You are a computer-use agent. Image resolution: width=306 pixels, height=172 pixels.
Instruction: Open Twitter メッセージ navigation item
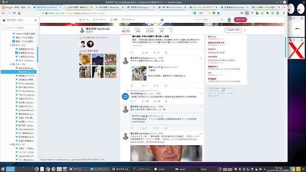click(128, 20)
